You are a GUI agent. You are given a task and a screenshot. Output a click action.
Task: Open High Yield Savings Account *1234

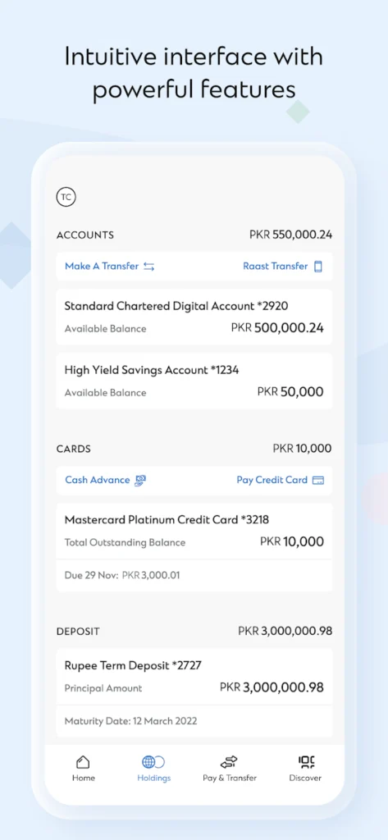pos(194,381)
